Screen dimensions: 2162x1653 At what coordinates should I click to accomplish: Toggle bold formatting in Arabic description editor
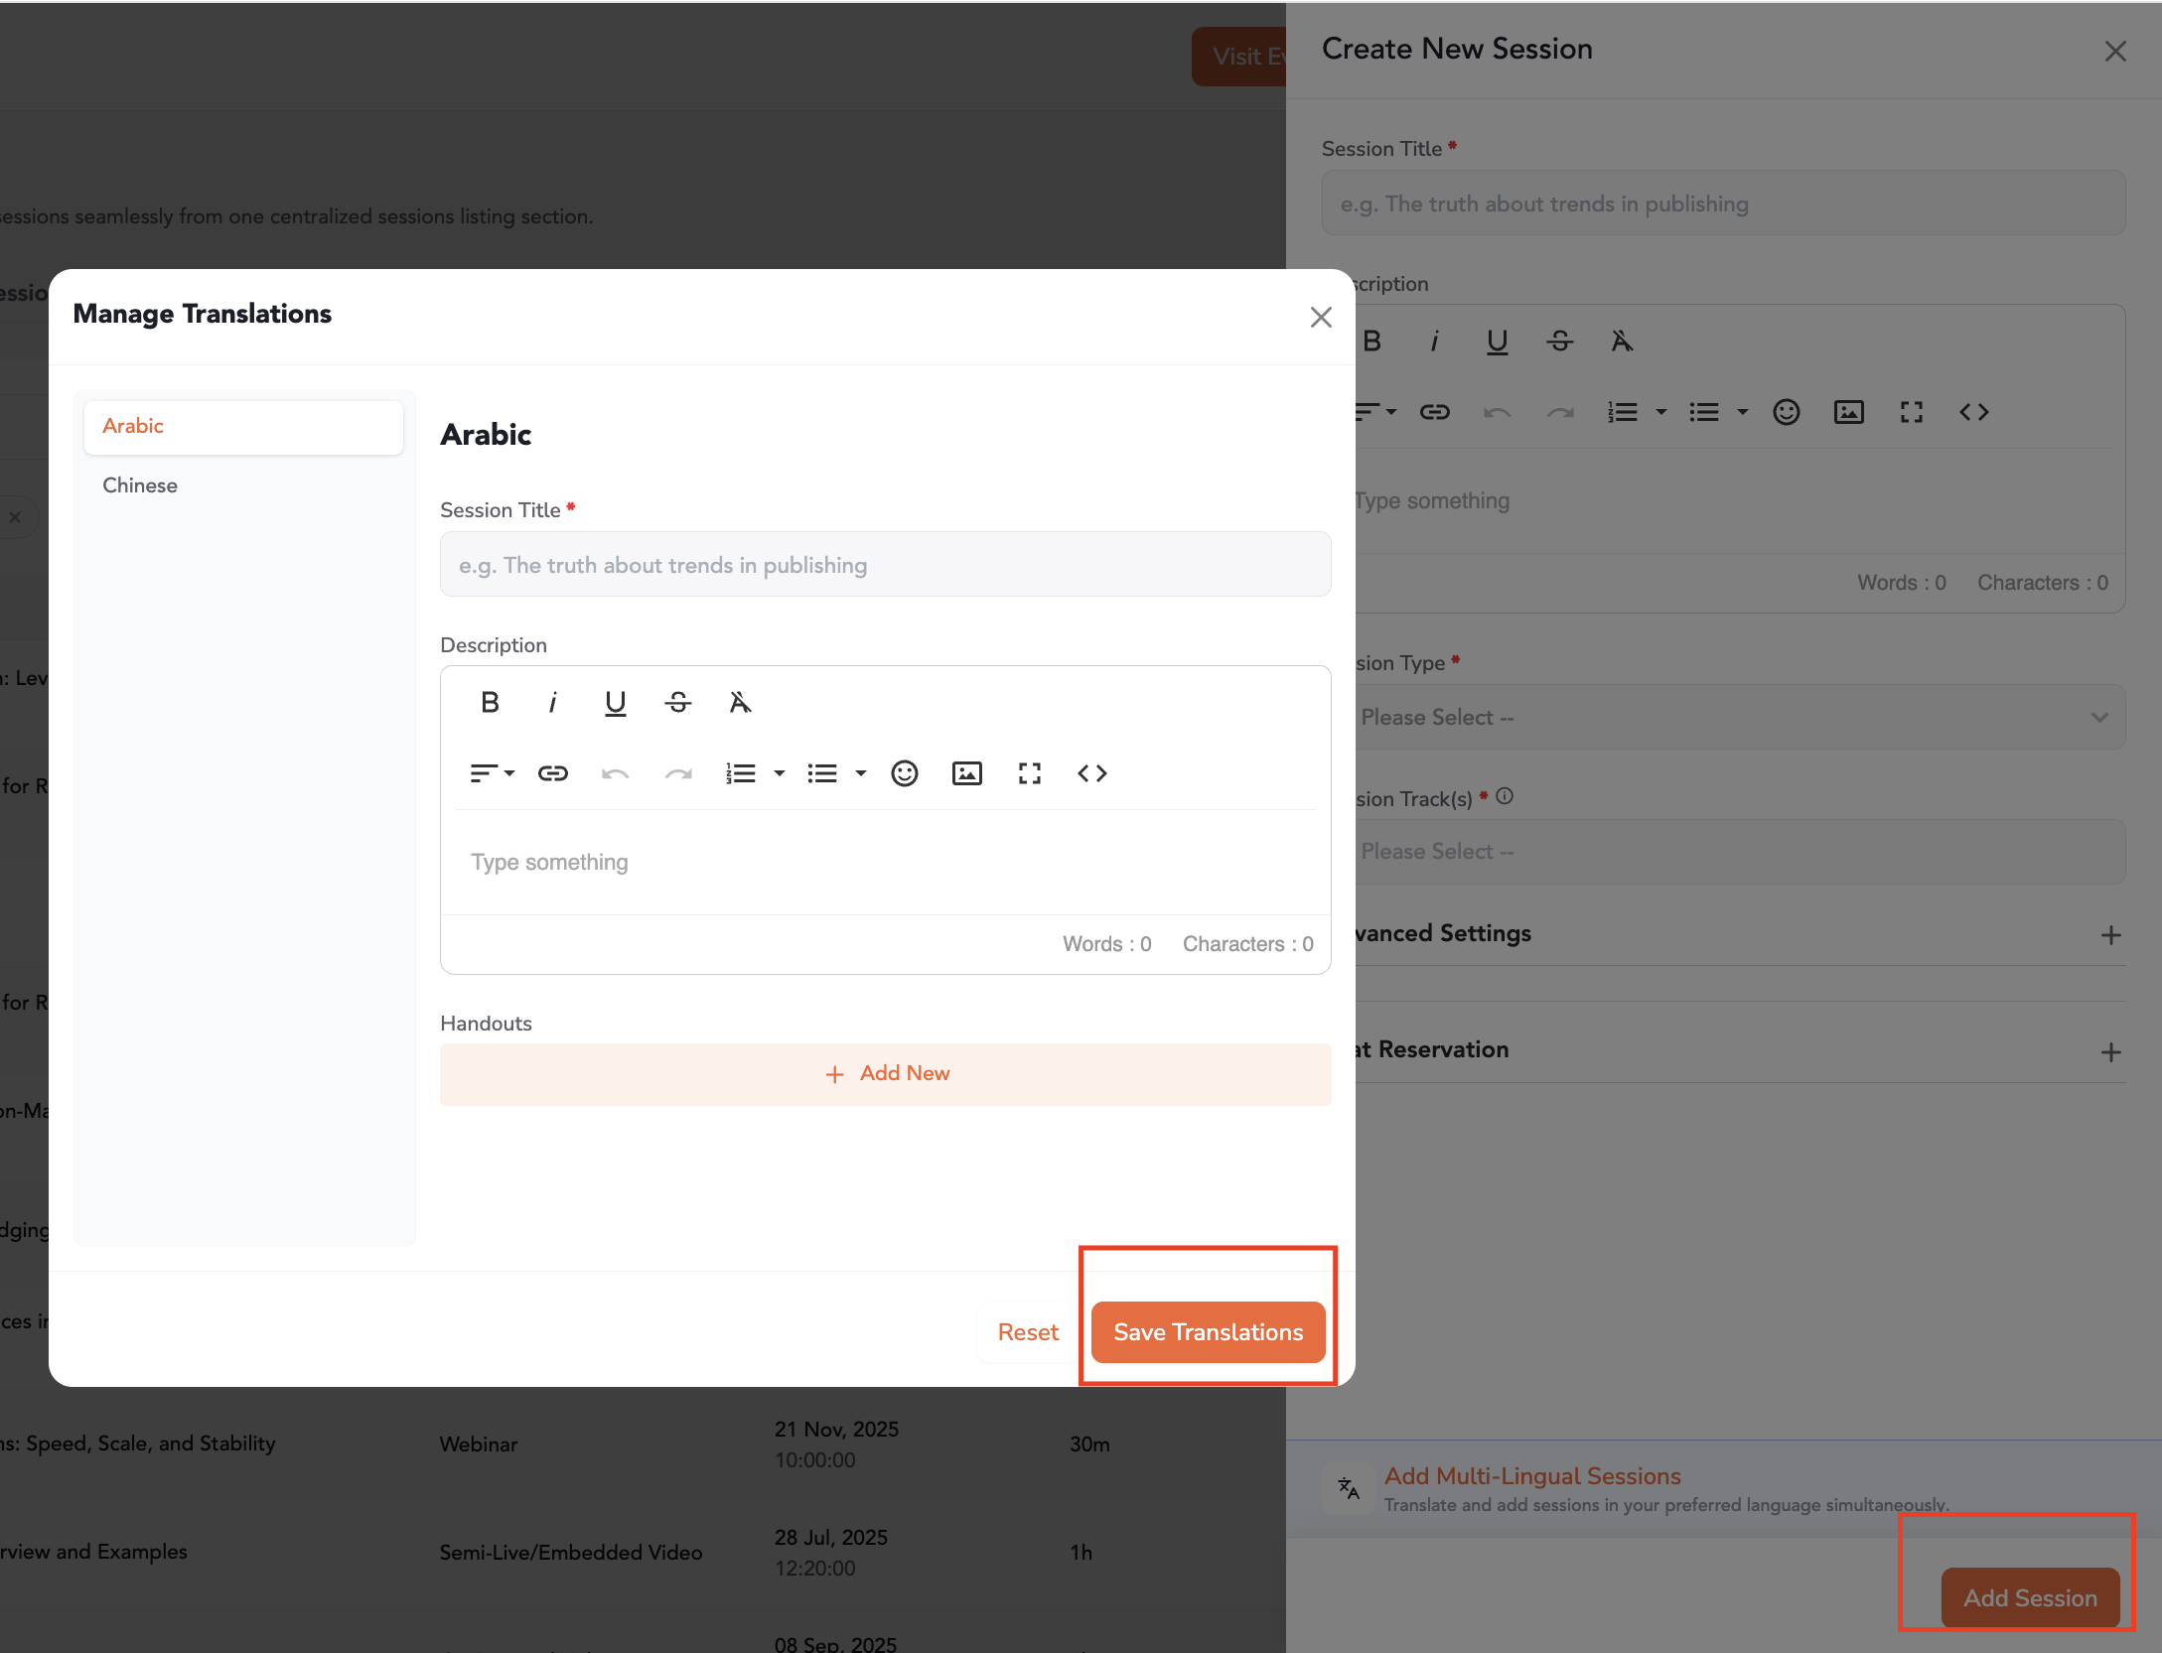tap(490, 703)
